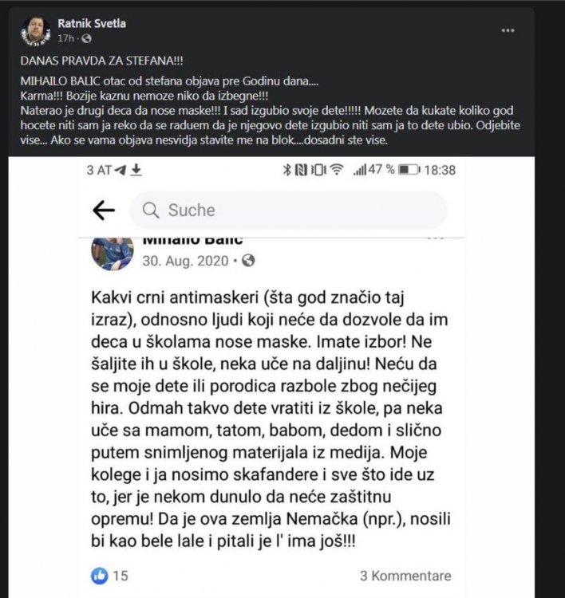The height and width of the screenshot is (598, 565).
Task: Tap the NFC status icon
Action: coord(301,170)
